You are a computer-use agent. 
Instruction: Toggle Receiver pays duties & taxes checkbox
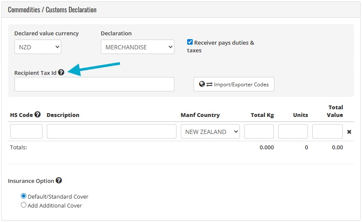click(190, 42)
